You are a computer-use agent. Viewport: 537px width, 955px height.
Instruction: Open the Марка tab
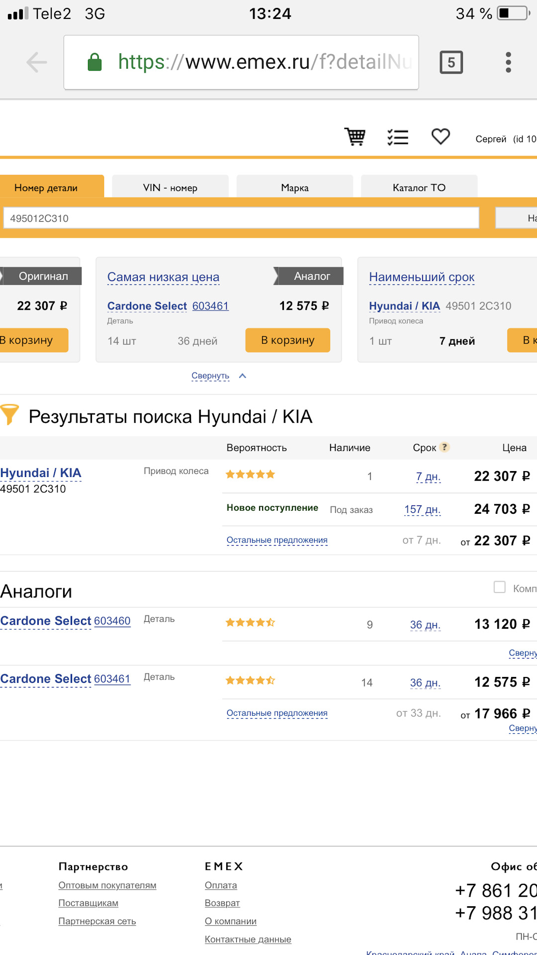click(294, 188)
